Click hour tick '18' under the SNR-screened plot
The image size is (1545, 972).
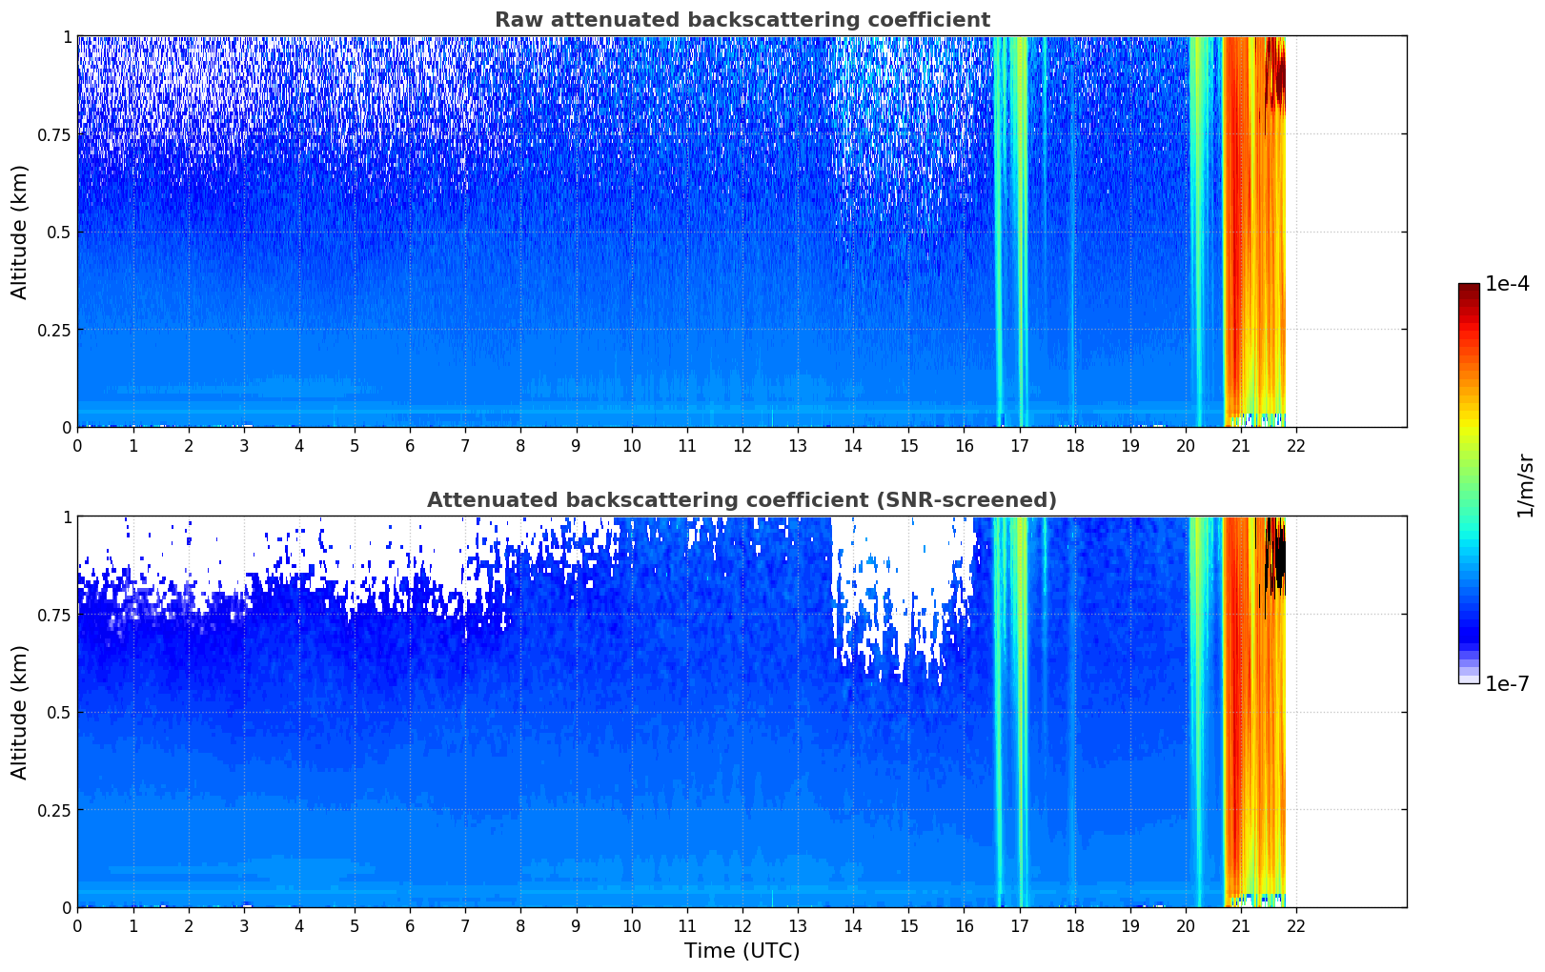click(x=1074, y=925)
